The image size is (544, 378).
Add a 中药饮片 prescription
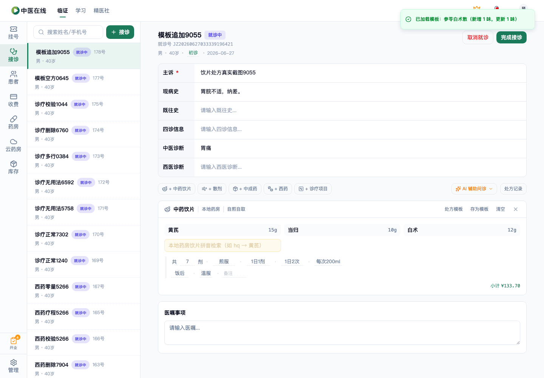coord(176,189)
